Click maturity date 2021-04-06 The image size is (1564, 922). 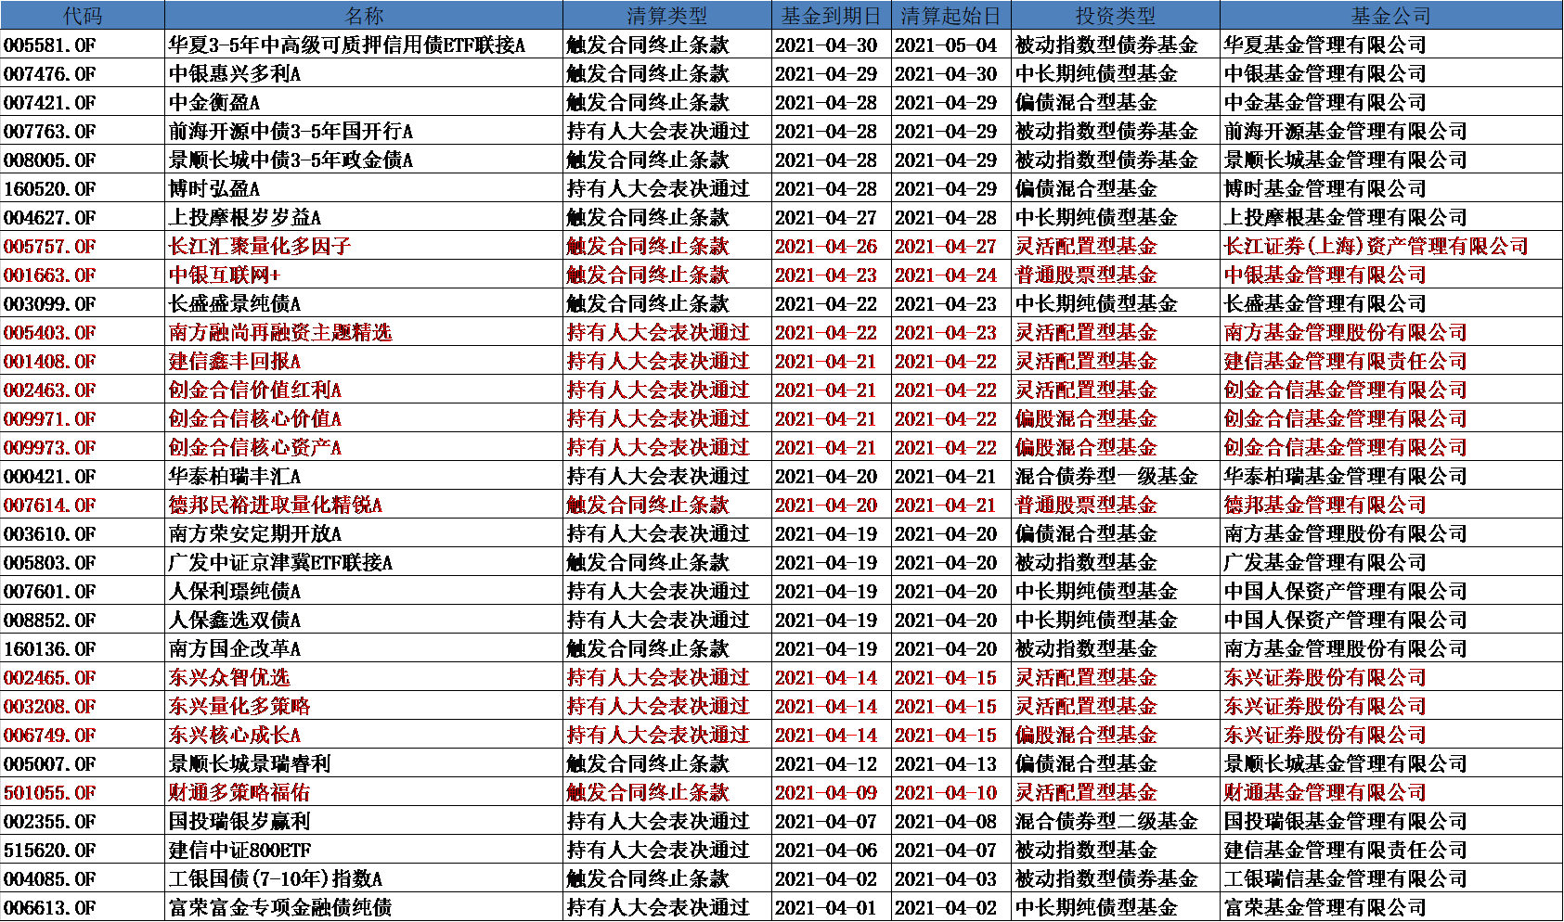tap(826, 851)
